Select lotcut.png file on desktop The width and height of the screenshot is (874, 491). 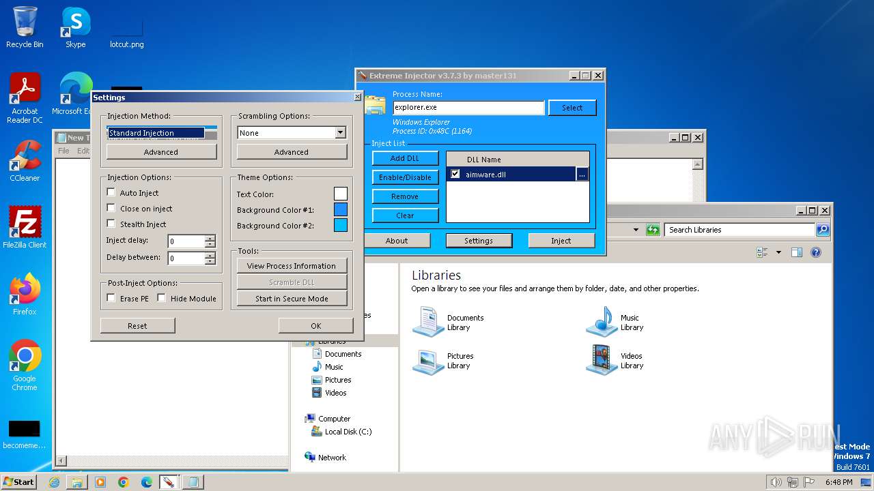[127, 31]
